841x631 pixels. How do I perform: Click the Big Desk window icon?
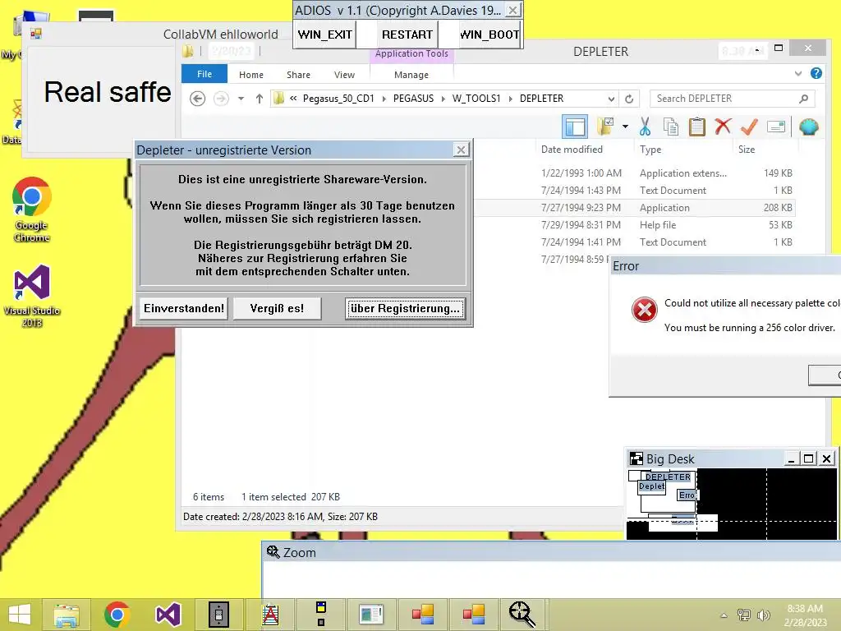click(x=636, y=458)
